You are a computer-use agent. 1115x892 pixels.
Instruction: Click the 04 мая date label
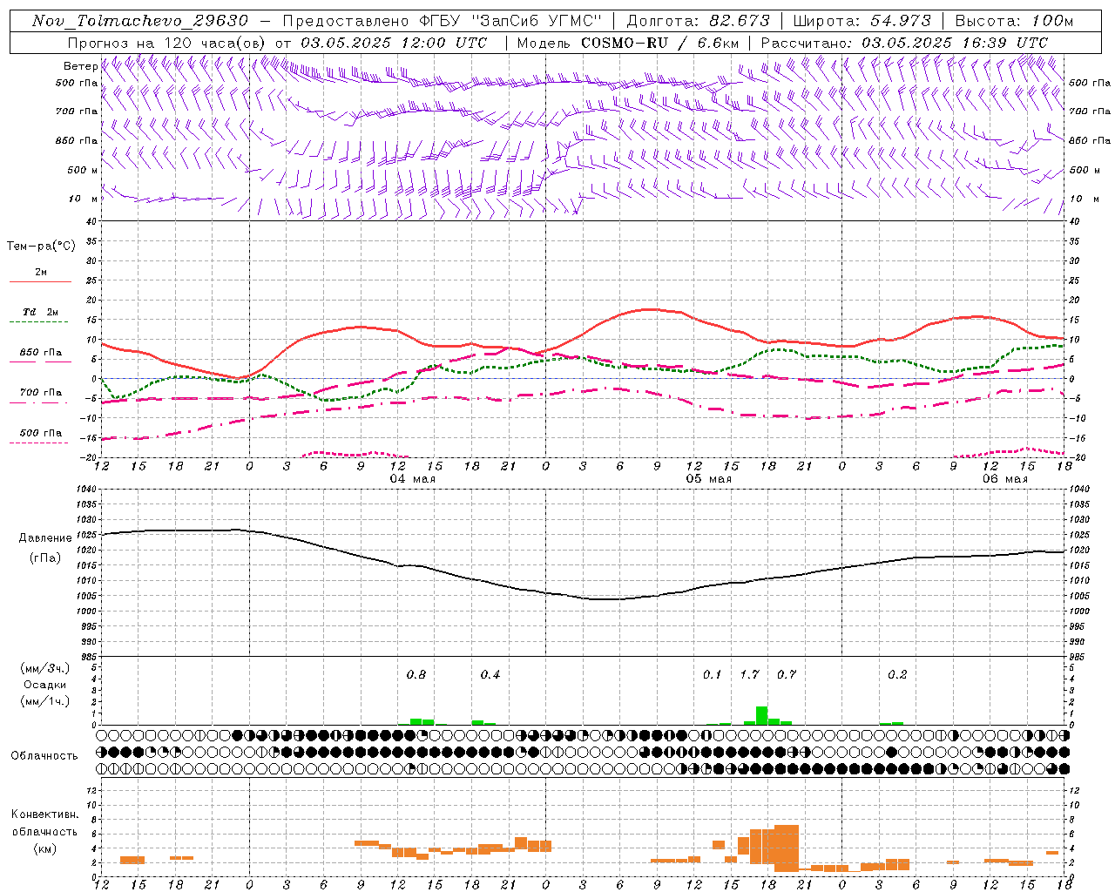412,479
